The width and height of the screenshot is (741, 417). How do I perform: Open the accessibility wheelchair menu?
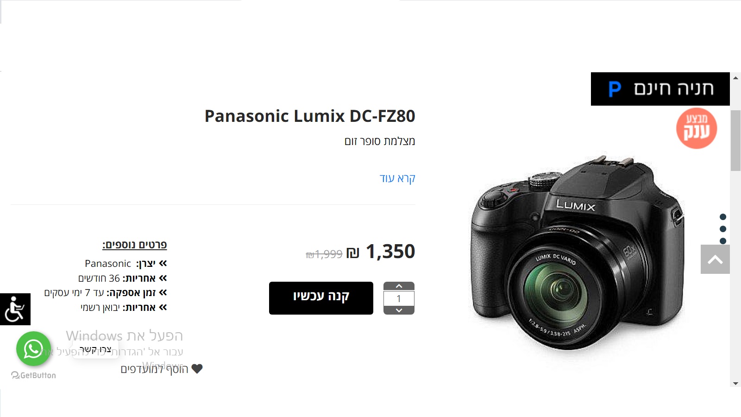click(15, 309)
